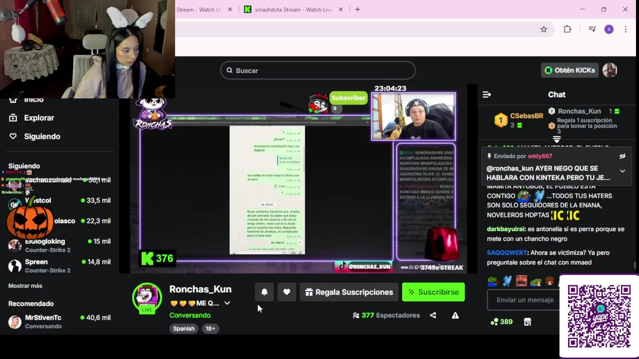Image resolution: width=639 pixels, height=359 pixels.
Task: Open ElGlogloking channel in following list
Action: click(60, 245)
